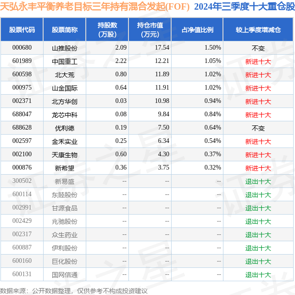Select stock name 北大荒
The width and height of the screenshot is (295, 295).
(x=65, y=75)
